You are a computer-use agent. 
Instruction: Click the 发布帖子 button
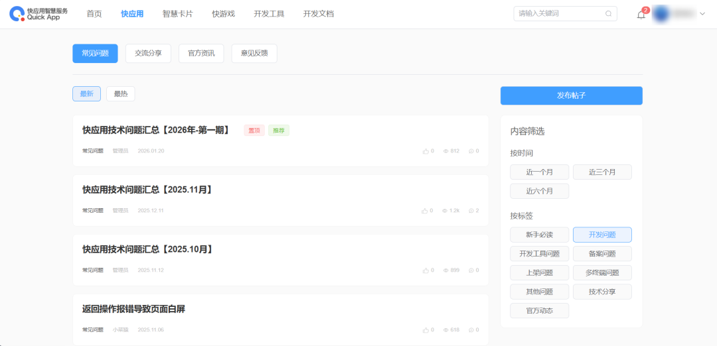coord(571,95)
